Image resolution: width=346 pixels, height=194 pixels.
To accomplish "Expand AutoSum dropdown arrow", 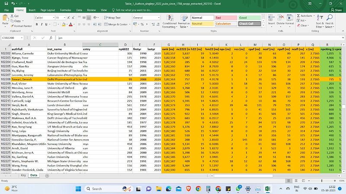I will coord(314,16).
